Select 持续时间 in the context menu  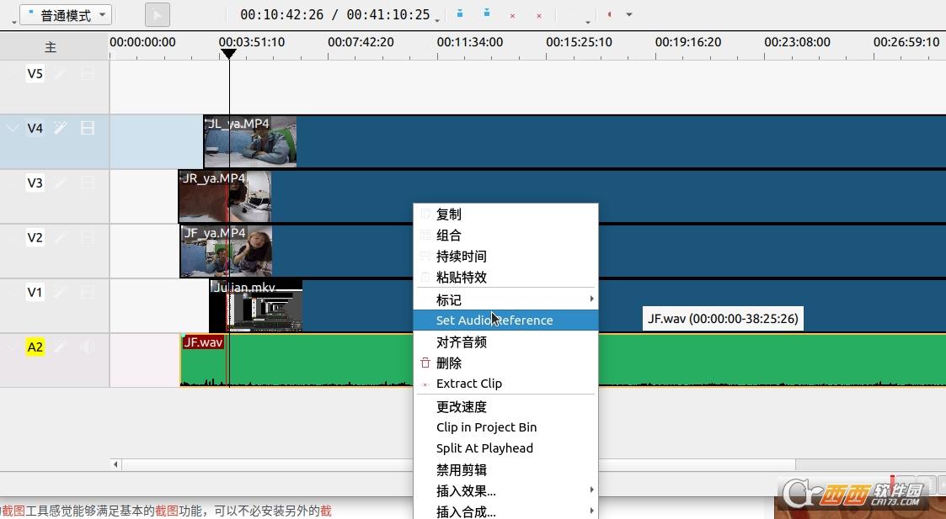pos(505,257)
